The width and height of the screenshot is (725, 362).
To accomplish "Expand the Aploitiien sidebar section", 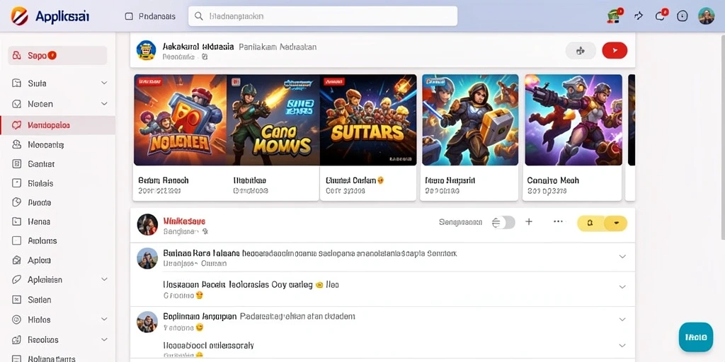I will coord(104,279).
